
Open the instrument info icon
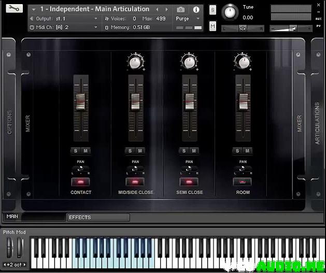point(196,9)
